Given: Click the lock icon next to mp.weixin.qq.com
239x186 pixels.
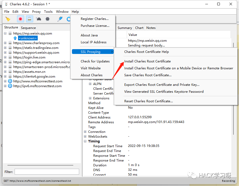Looking at the screenshot, I should click(10, 33).
